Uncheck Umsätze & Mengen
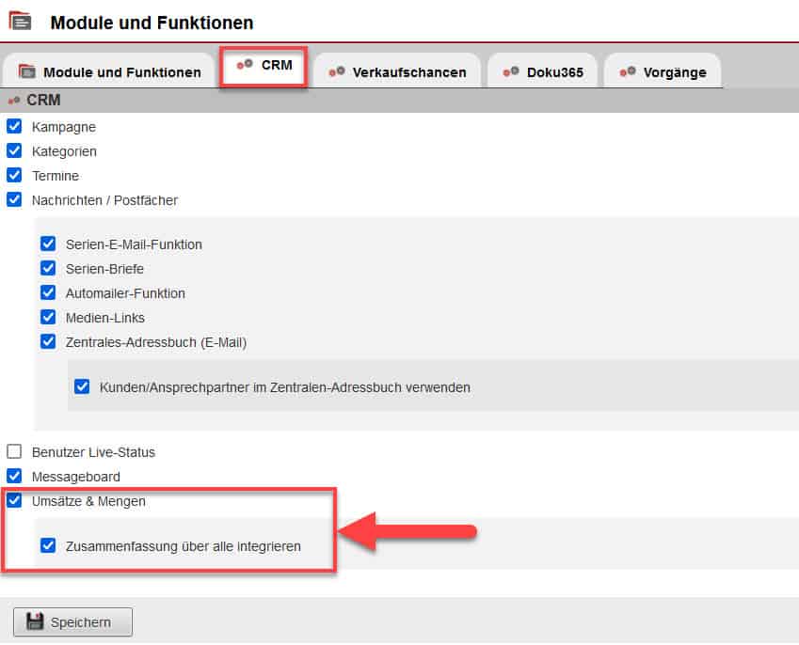The height and width of the screenshot is (645, 799). click(14, 500)
